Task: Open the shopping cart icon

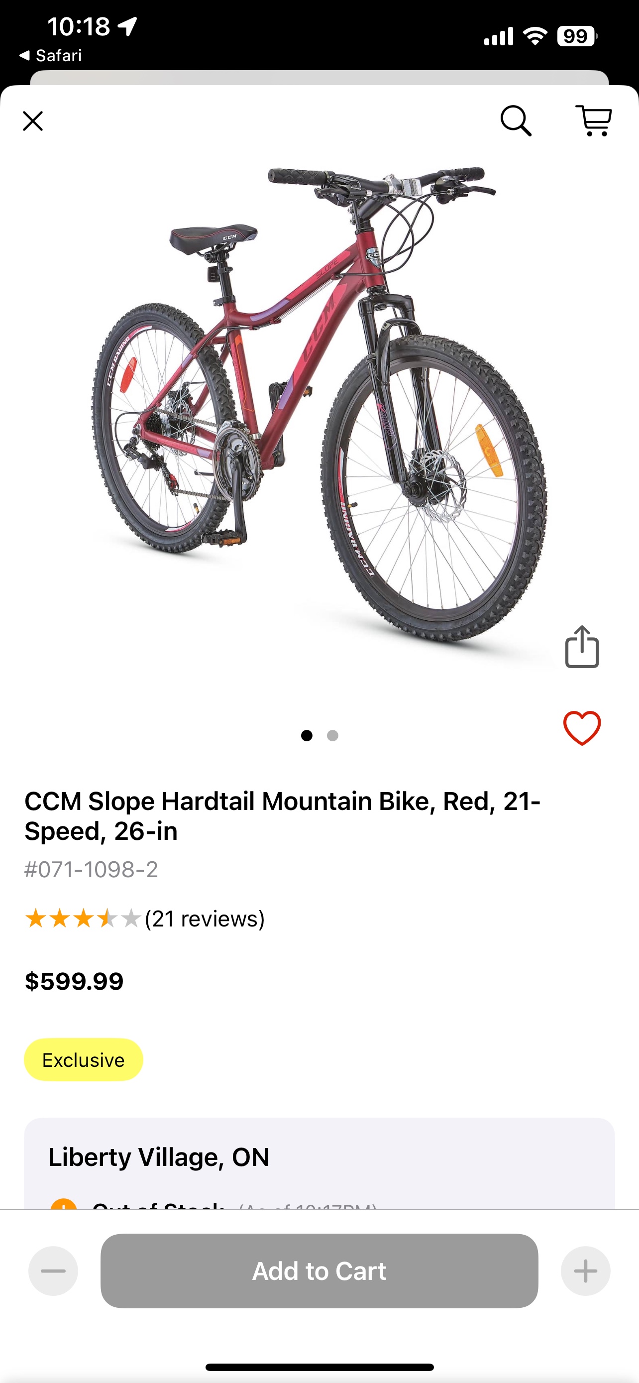Action: pyautogui.click(x=593, y=120)
